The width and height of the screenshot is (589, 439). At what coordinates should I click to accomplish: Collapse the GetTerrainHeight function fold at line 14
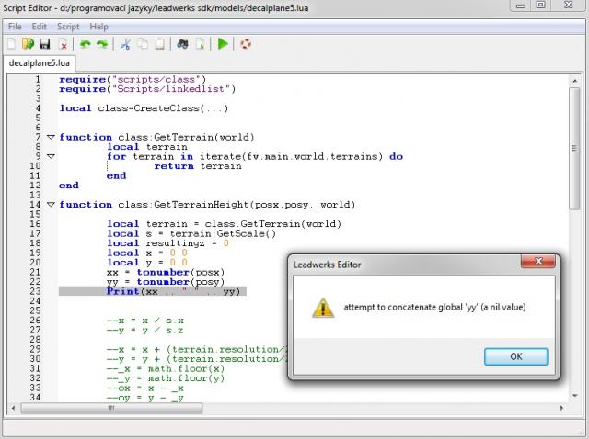(51, 204)
